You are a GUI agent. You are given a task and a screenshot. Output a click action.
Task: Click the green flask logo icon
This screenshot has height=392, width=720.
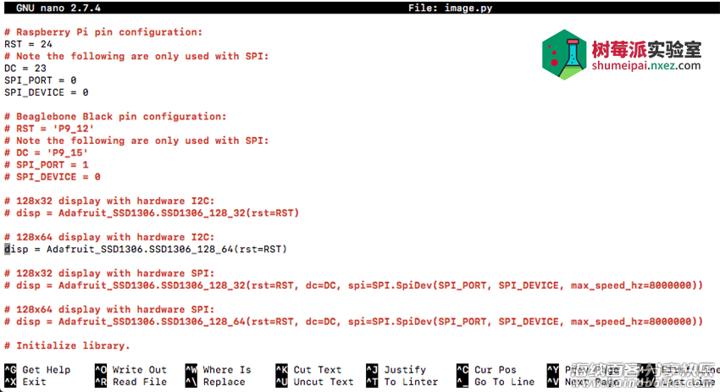(564, 55)
